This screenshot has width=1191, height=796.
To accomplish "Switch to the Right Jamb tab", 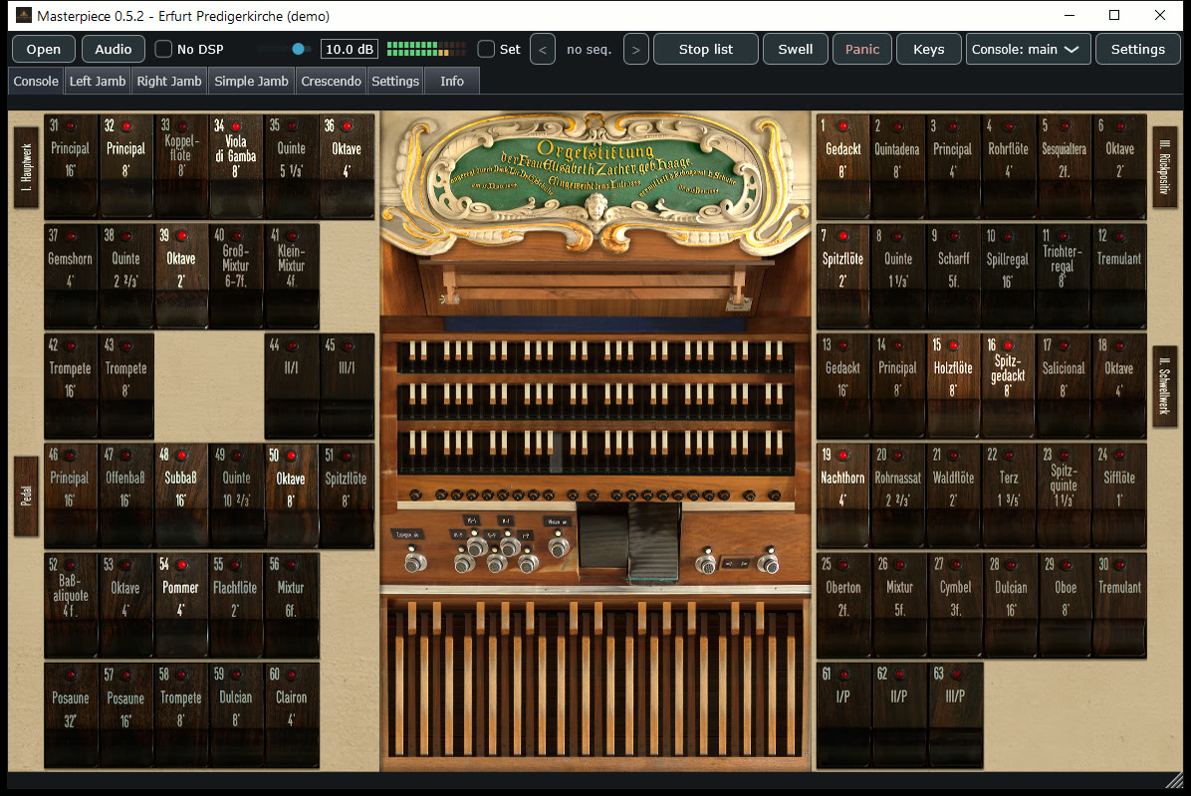I will pos(168,82).
